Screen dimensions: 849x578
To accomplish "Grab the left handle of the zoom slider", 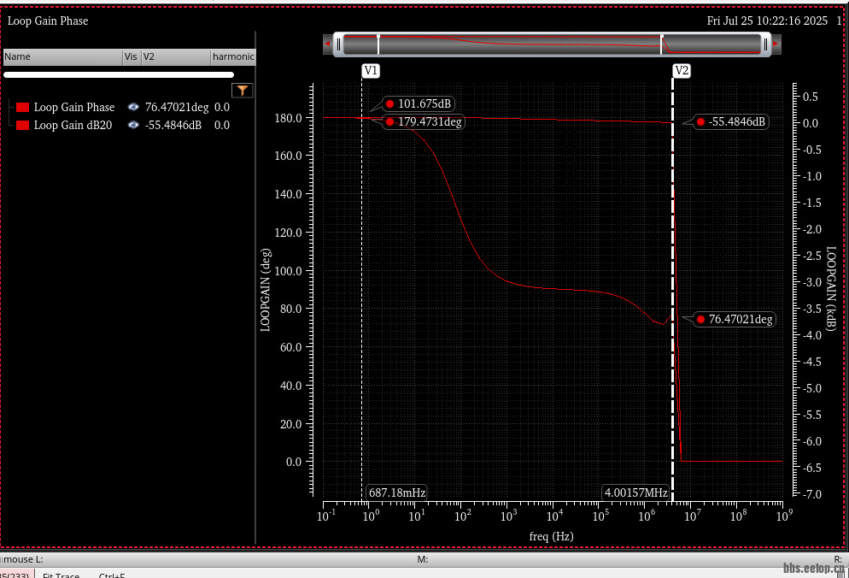I will (x=338, y=44).
